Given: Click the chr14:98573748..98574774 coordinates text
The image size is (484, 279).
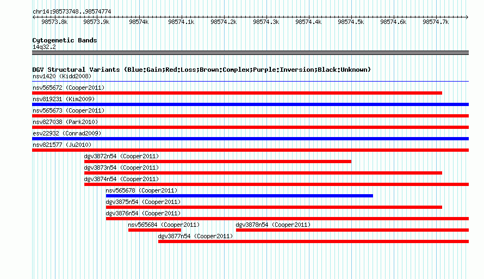Looking at the screenshot, I should coord(72,11).
